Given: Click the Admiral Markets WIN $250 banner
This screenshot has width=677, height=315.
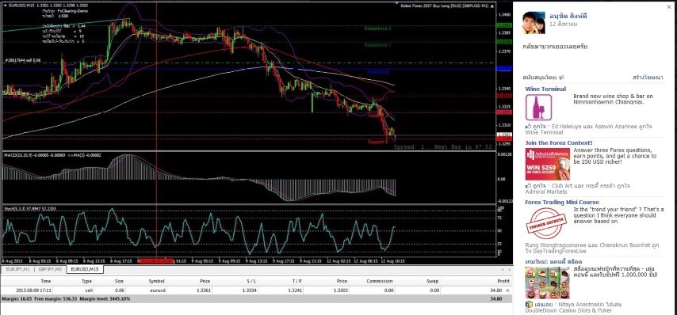Looking at the screenshot, I should [547, 164].
